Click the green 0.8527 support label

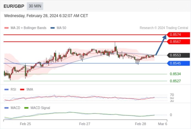(175, 81)
